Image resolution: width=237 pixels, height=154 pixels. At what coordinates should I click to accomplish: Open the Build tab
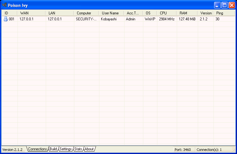(x=53, y=149)
